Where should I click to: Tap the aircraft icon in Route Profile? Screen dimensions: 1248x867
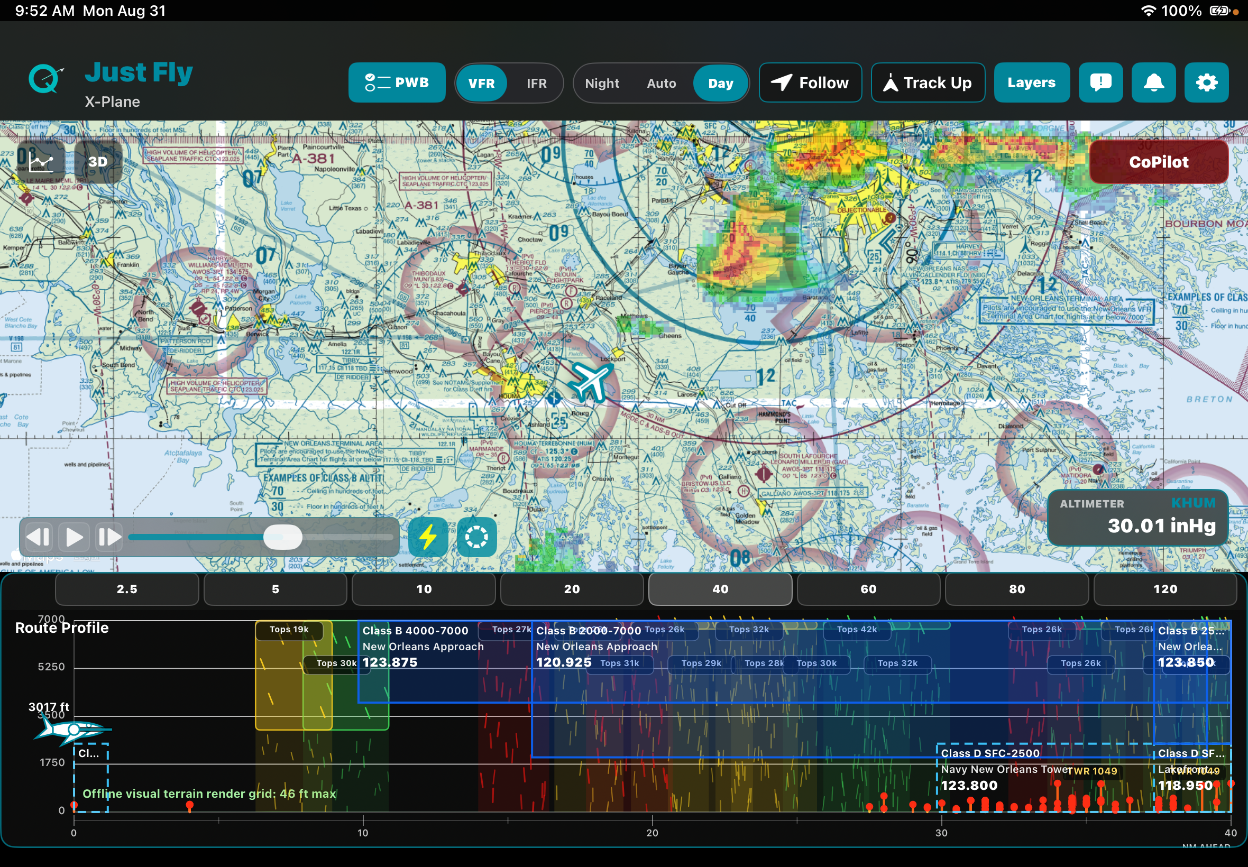(72, 731)
